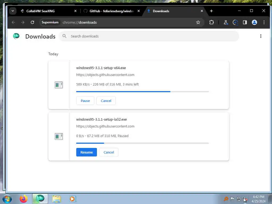
Task: Click the Supermium logo beside Downloads
Action: click(16, 36)
